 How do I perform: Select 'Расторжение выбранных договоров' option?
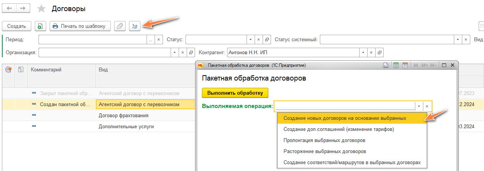(325, 151)
